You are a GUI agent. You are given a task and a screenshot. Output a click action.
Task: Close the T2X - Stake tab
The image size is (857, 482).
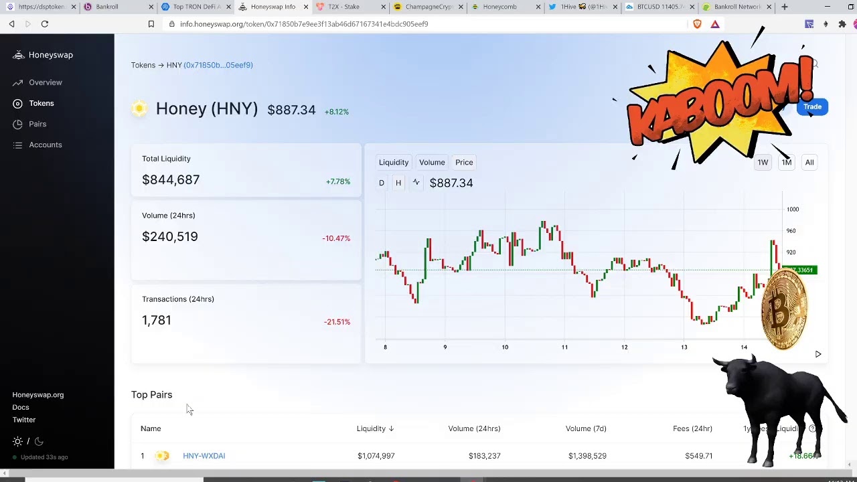coord(384,7)
